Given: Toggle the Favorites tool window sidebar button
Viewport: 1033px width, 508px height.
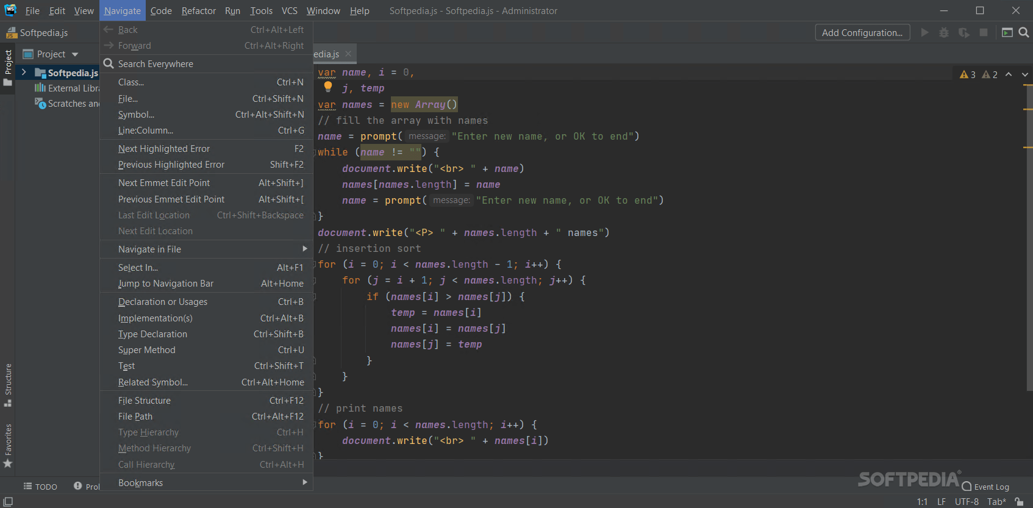Looking at the screenshot, I should (x=8, y=446).
